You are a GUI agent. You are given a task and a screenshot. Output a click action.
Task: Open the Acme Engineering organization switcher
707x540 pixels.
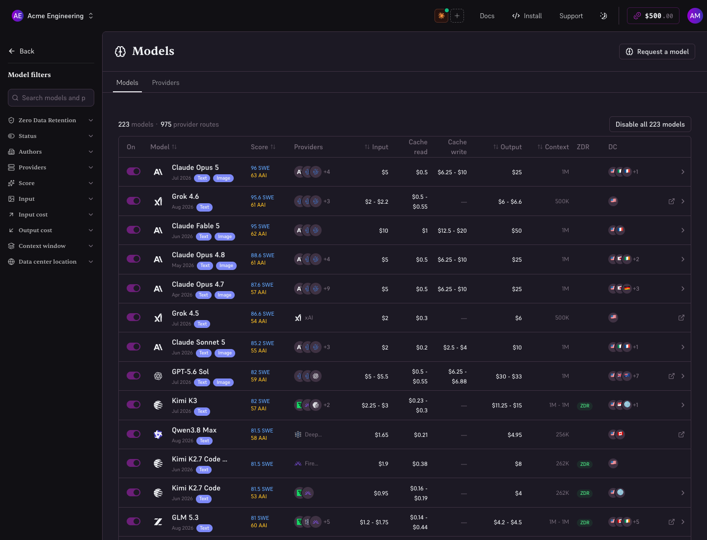pyautogui.click(x=53, y=16)
